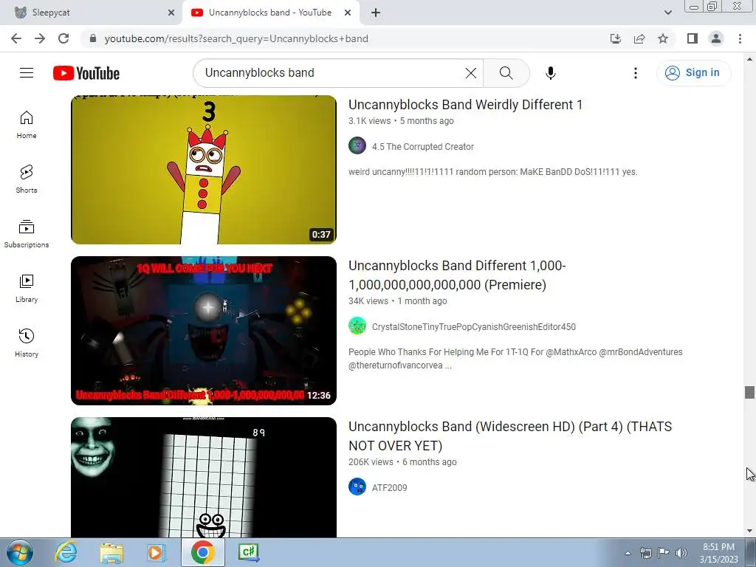Viewport: 756px width, 567px height.
Task: Close the Sleepycat tab
Action: click(x=171, y=13)
